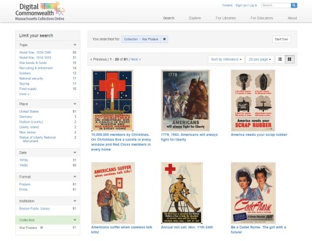Filter by Statue of Liberty National Monument
Image resolution: width=312 pixels, height=241 pixels.
(x=37, y=139)
